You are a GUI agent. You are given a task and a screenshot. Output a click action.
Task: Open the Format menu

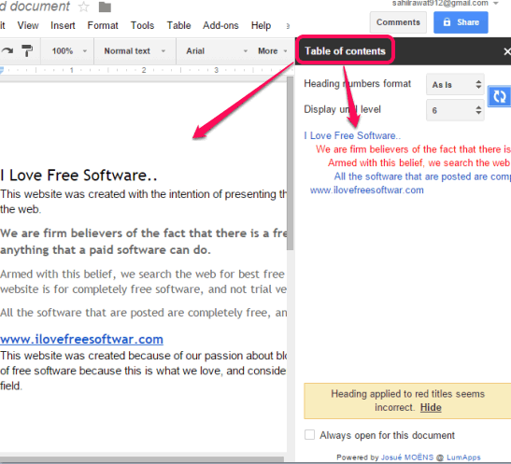(103, 25)
